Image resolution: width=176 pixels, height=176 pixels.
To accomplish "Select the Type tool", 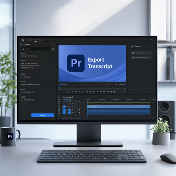I will pos(59,116).
